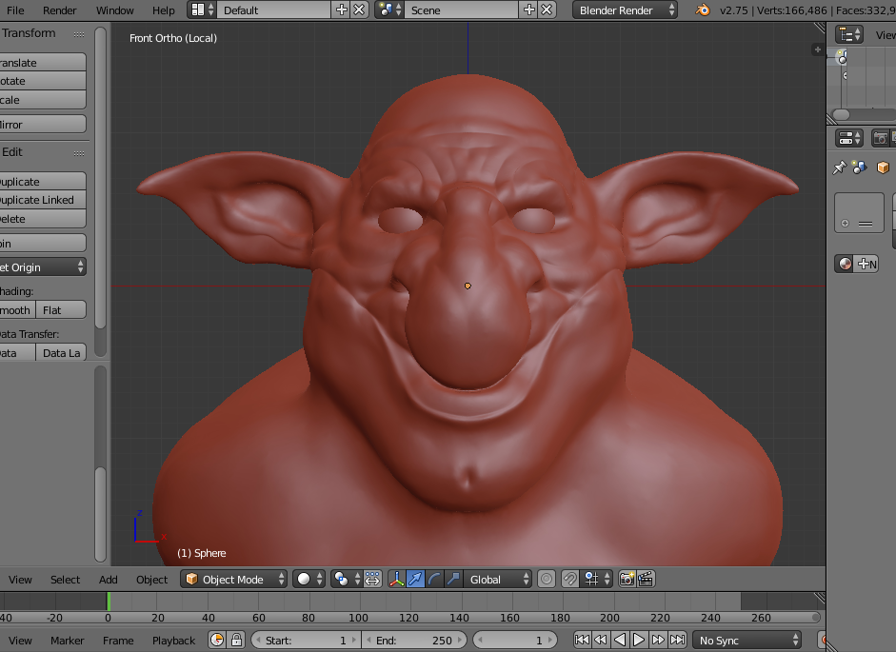Toggle proportional editing in 3D view header
Image resolution: width=896 pixels, height=652 pixels.
tap(547, 579)
